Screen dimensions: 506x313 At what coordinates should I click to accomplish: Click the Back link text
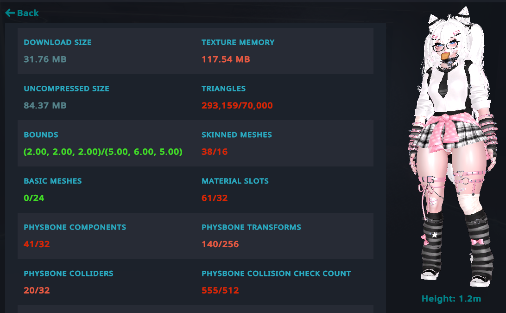28,13
